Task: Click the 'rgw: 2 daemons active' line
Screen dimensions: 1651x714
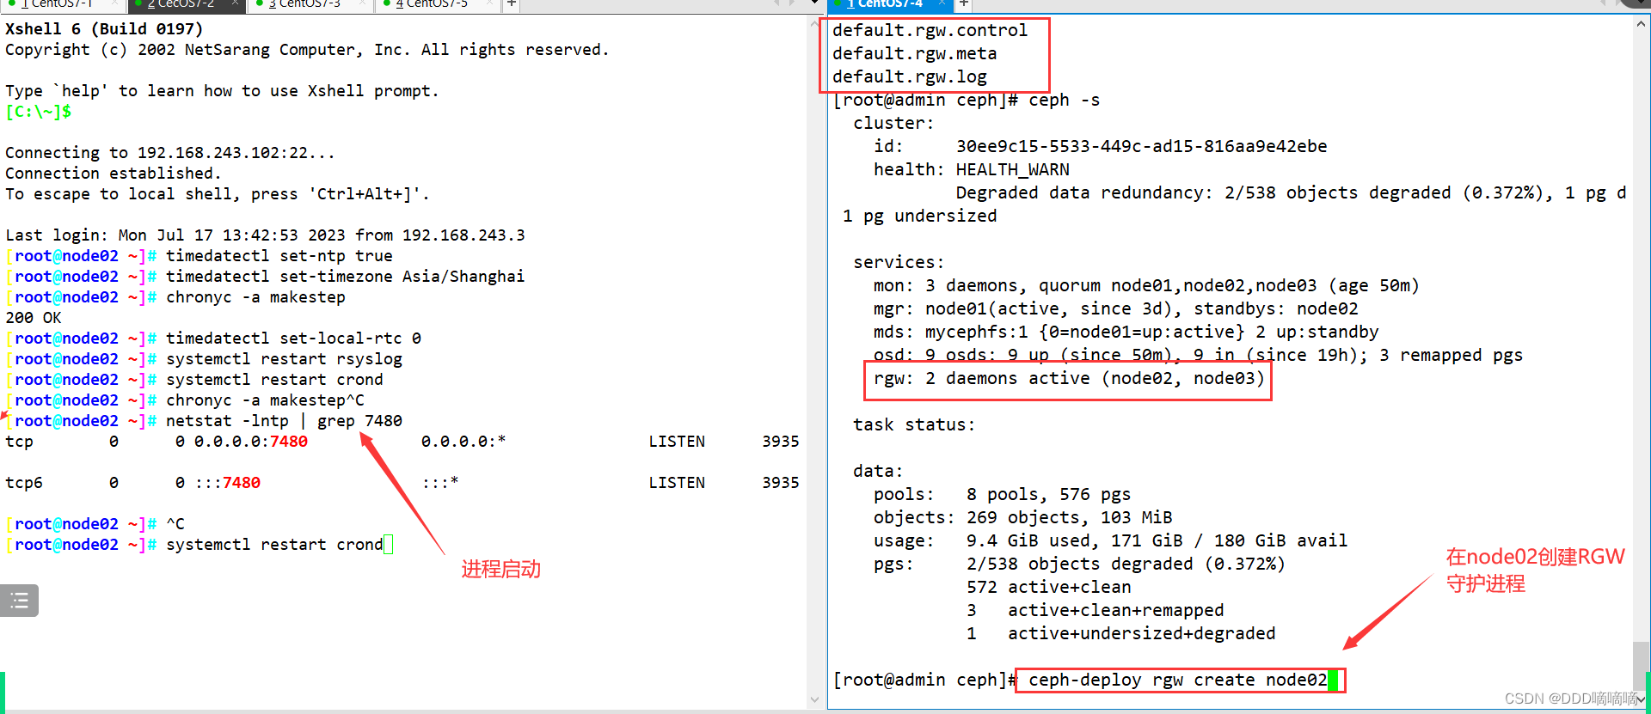Action: point(1069,378)
